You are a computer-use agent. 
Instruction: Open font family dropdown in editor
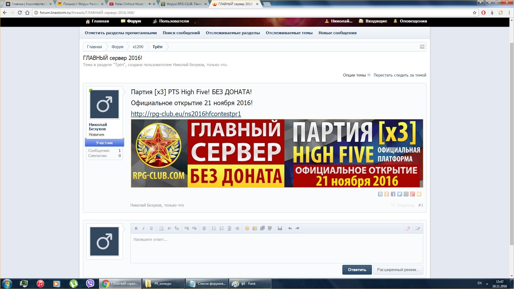(x=177, y=228)
